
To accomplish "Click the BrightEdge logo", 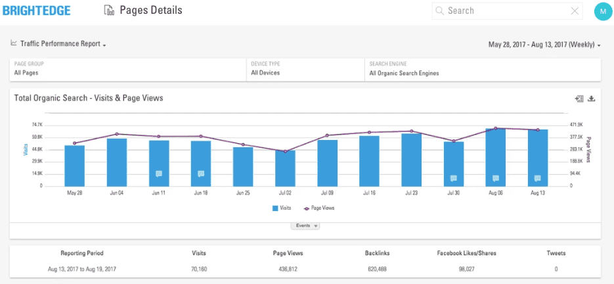I will click(x=36, y=11).
